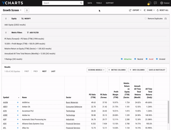171x130 pixels.
Task: Click Accenture PLC name cell
Action: [x=28, y=111]
